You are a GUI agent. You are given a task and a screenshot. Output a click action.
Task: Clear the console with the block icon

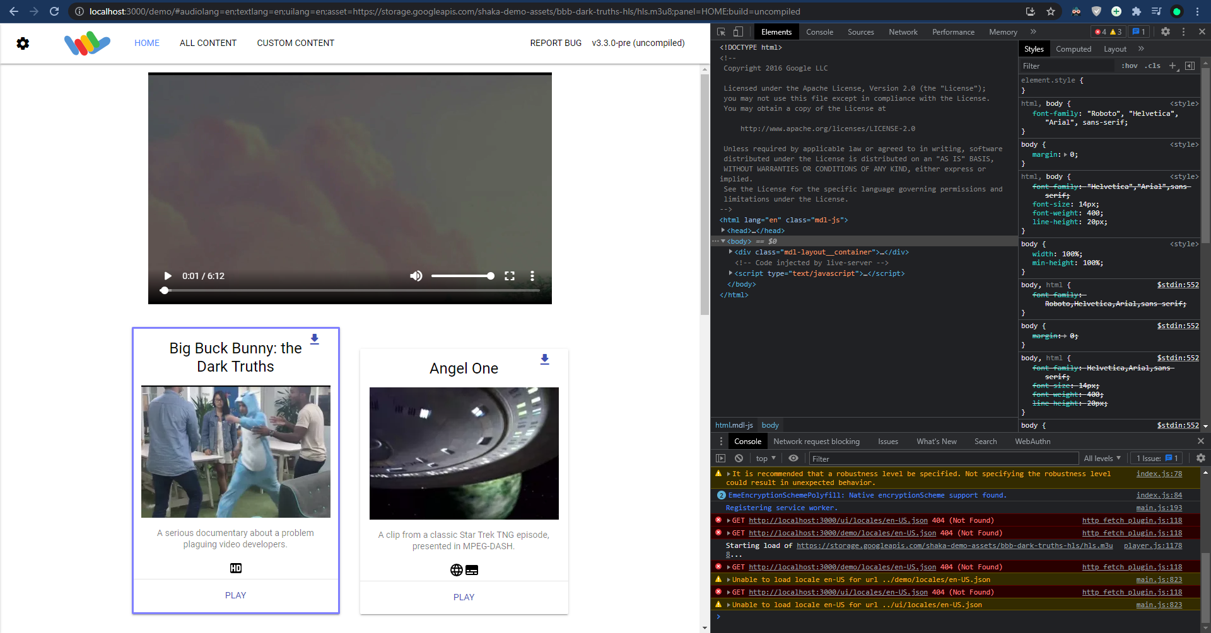739,458
